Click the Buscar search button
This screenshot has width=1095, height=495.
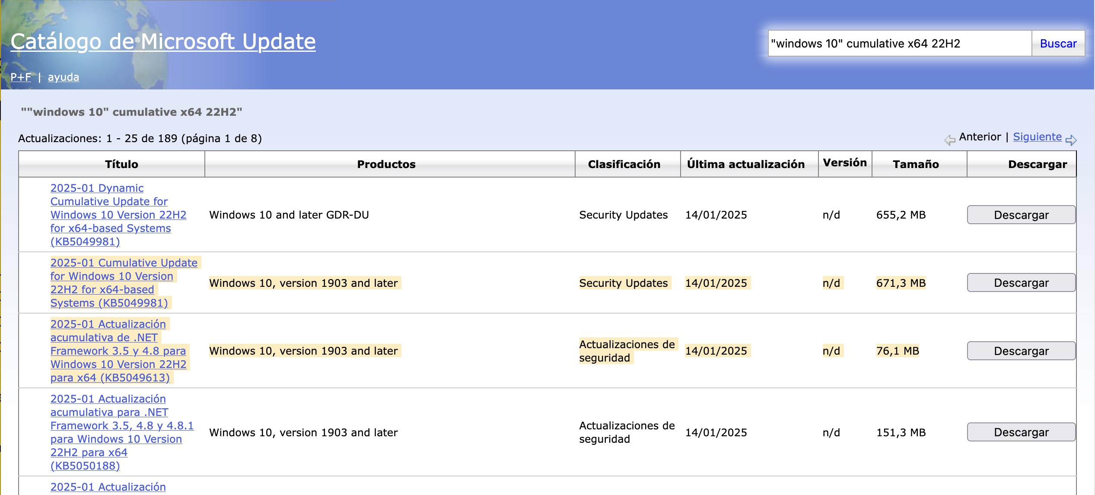pos(1058,43)
